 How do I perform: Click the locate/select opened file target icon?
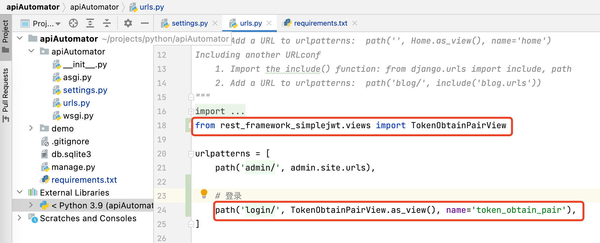(73, 23)
